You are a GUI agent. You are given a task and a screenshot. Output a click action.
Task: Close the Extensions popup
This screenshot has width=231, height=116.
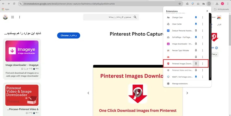tap(207, 11)
